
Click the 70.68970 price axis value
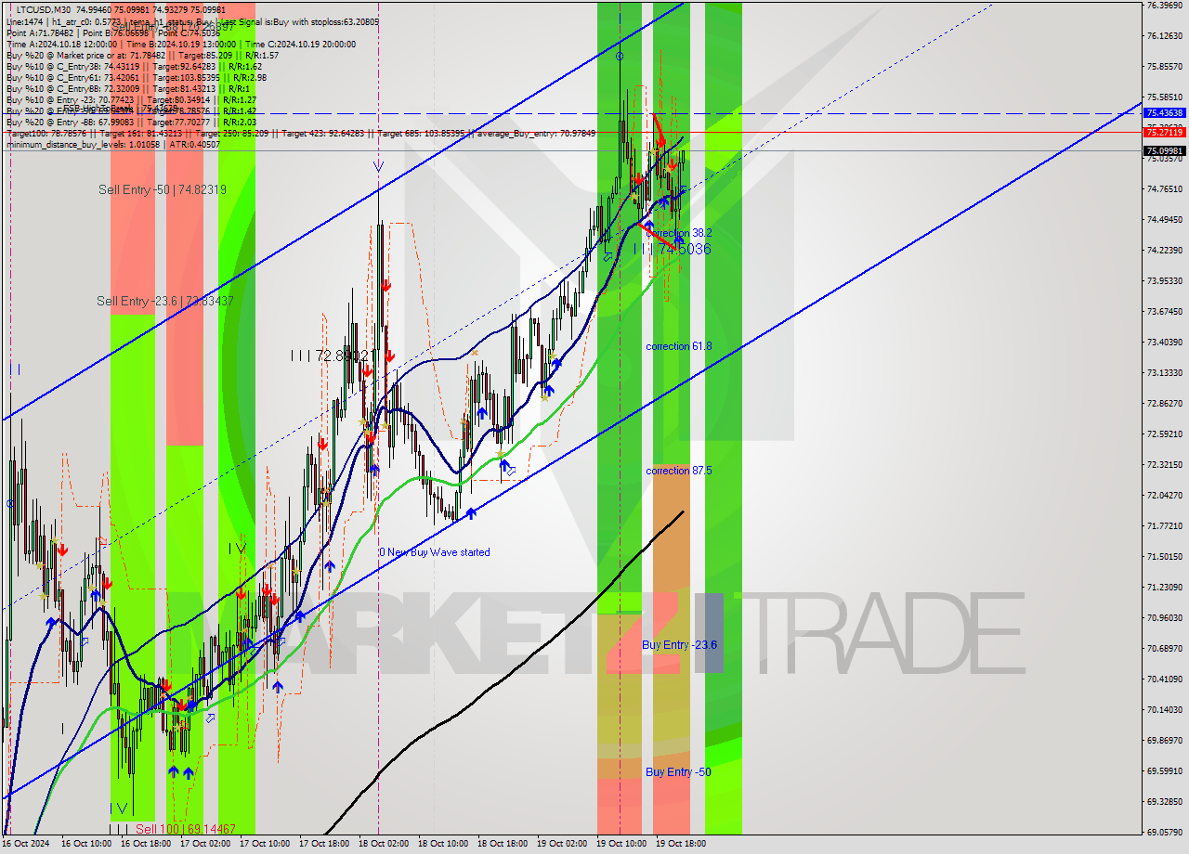pos(1165,649)
